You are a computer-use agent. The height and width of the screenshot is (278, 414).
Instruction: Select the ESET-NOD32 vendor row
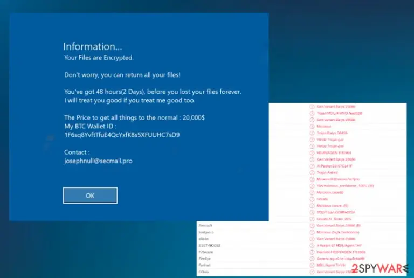pos(301,245)
